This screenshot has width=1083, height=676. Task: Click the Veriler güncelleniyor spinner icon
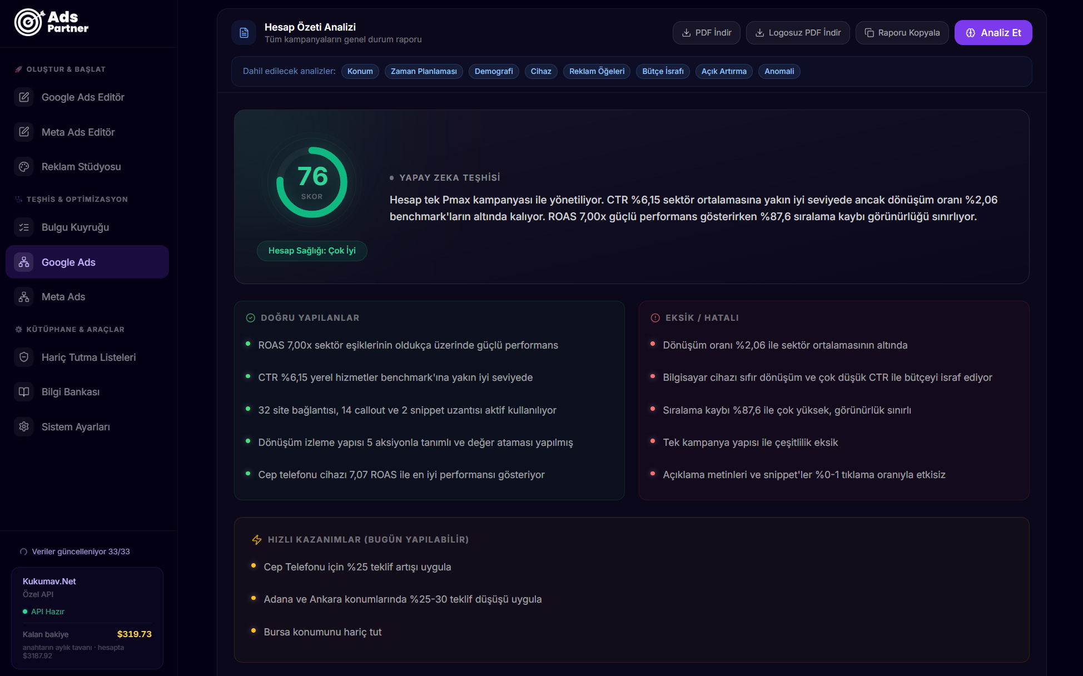(23, 552)
